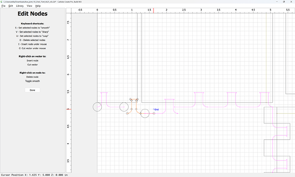295x177 pixels.
Task: Click the Cursor Position readout in the status bar
Action: 34,175
